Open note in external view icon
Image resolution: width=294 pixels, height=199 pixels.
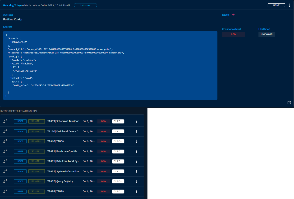pyautogui.click(x=289, y=103)
